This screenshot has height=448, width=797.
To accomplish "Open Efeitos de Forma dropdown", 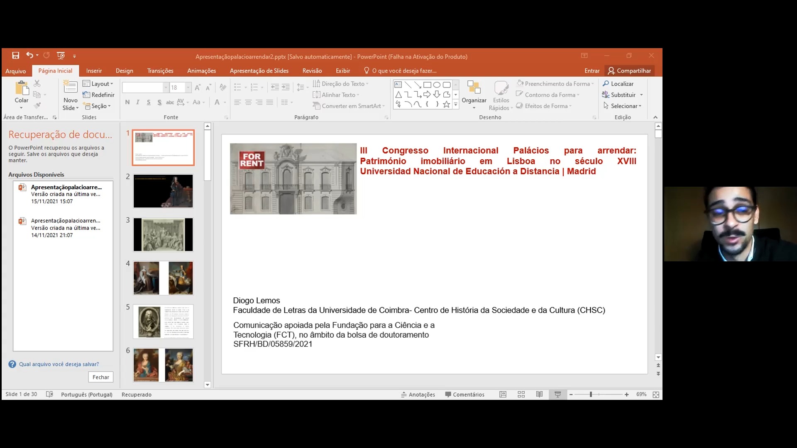I will tap(544, 106).
